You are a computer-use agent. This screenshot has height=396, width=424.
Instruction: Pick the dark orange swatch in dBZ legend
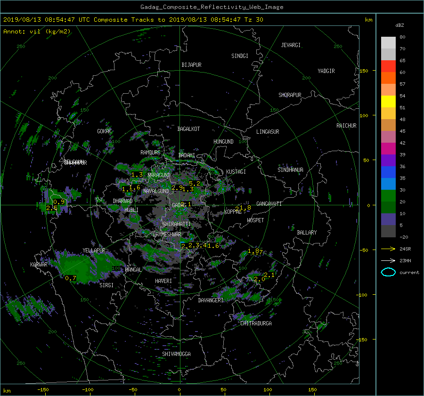point(388,78)
